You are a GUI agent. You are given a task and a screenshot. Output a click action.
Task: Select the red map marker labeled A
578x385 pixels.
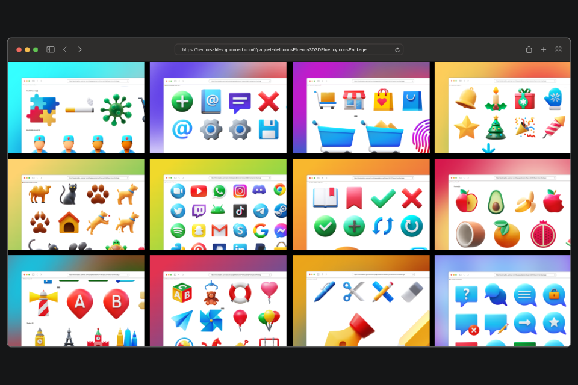(x=79, y=303)
